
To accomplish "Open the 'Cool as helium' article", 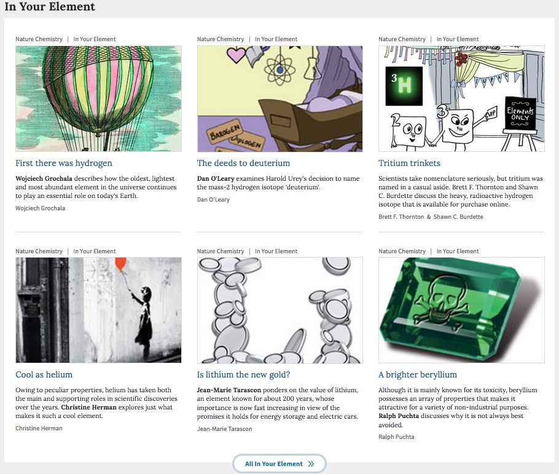I will point(44,374).
